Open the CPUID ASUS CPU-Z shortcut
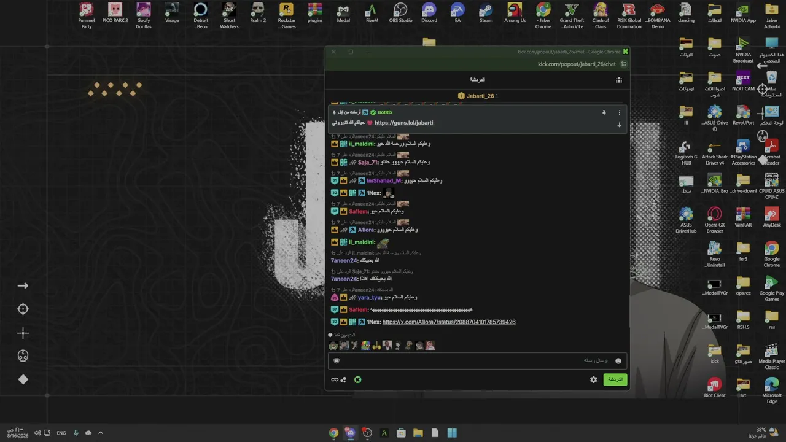This screenshot has width=786, height=442. pyautogui.click(x=772, y=187)
